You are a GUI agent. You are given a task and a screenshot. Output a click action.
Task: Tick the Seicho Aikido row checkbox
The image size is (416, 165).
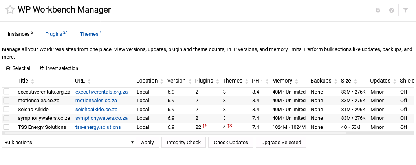pos(6,109)
